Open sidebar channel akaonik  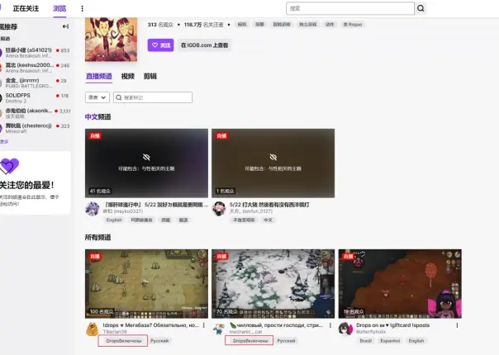(35, 113)
